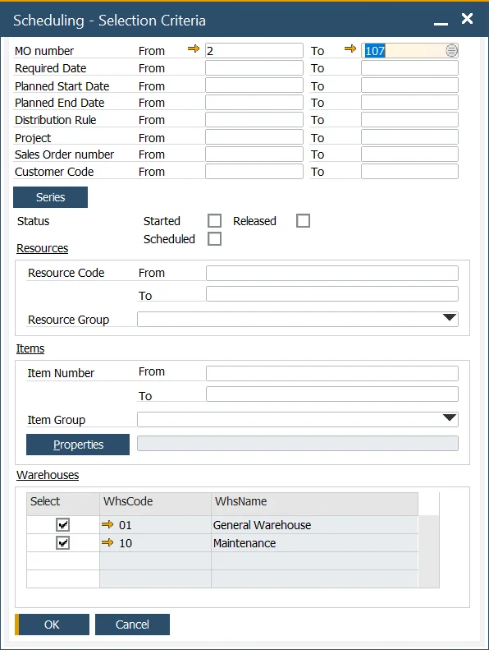489x650 pixels.
Task: Uncheck the General Warehouse select box
Action: tap(62, 525)
